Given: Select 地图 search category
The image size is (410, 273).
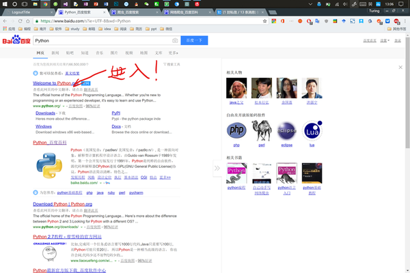Looking at the screenshot, I should click(x=143, y=53).
